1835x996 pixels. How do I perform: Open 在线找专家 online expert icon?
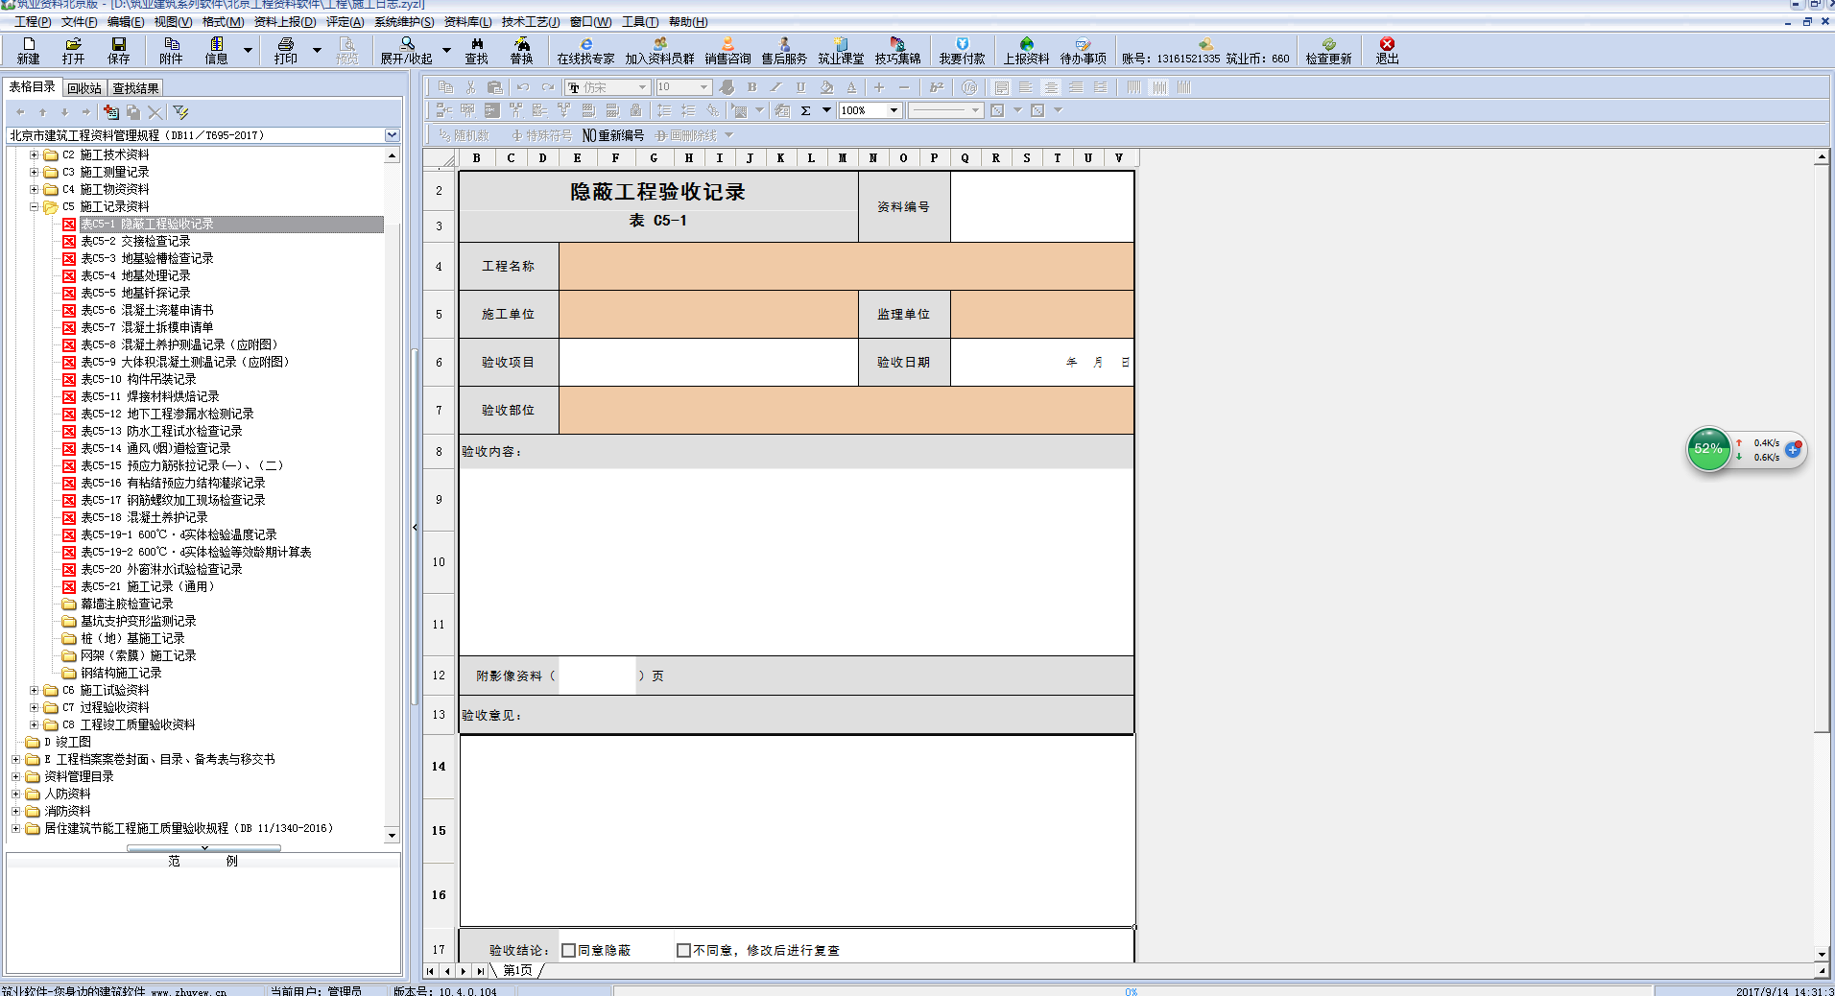tap(585, 50)
